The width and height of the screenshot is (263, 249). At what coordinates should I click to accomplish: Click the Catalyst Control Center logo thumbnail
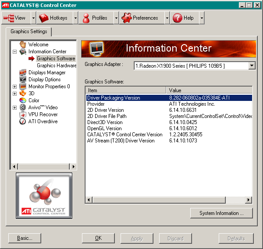tap(44, 196)
